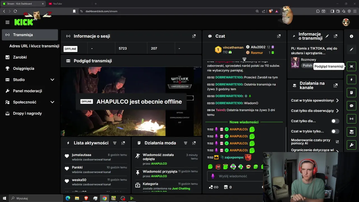Click Pankki in the activity list
This screenshot has height=202, width=359.
pyautogui.click(x=77, y=167)
